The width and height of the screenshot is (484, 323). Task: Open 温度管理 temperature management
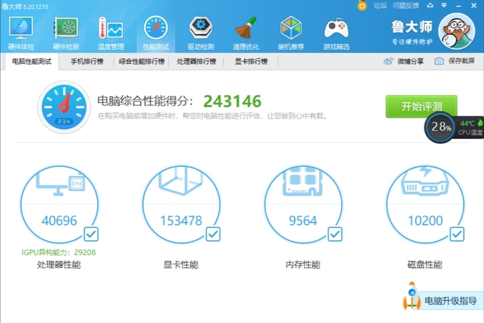point(111,33)
